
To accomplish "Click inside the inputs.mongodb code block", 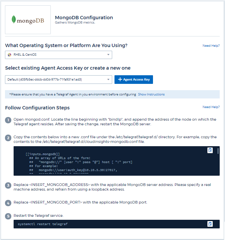I will pyautogui.click(x=100, y=162).
